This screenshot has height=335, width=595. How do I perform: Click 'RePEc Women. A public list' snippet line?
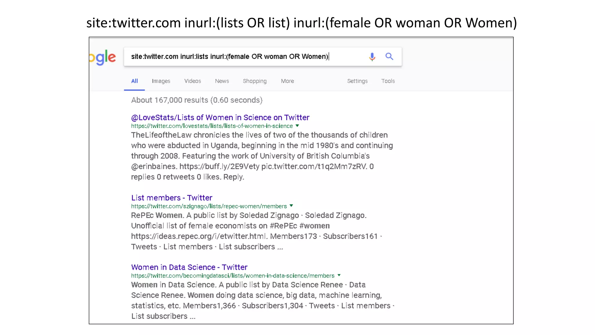tap(249, 215)
